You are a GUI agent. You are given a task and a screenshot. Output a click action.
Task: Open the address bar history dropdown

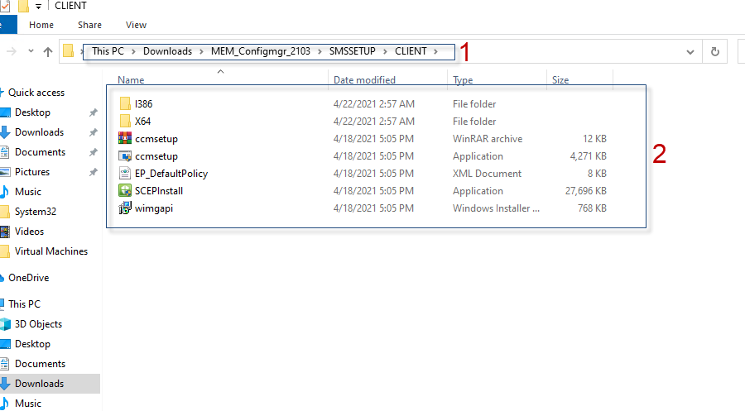(x=690, y=52)
